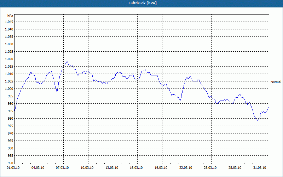The image size is (283, 177).
Task: Click the 980 y-axis label
Action: pyautogui.click(x=11, y=119)
